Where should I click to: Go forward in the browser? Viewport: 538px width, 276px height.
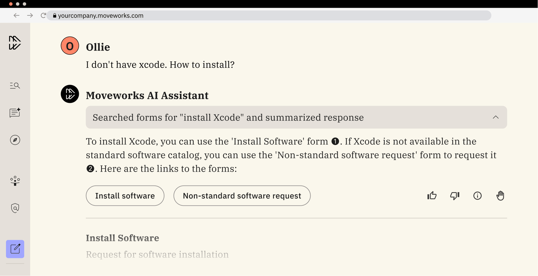(x=30, y=15)
